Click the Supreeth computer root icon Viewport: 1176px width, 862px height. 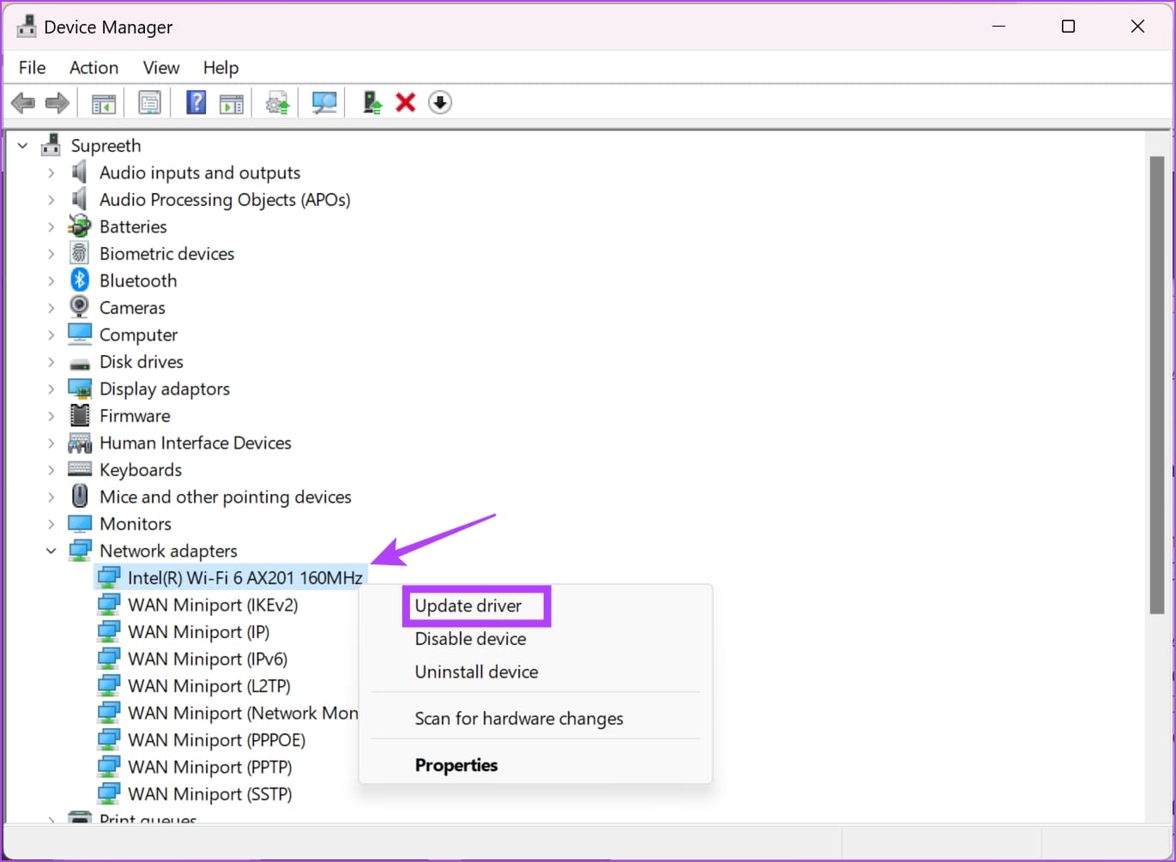51,145
